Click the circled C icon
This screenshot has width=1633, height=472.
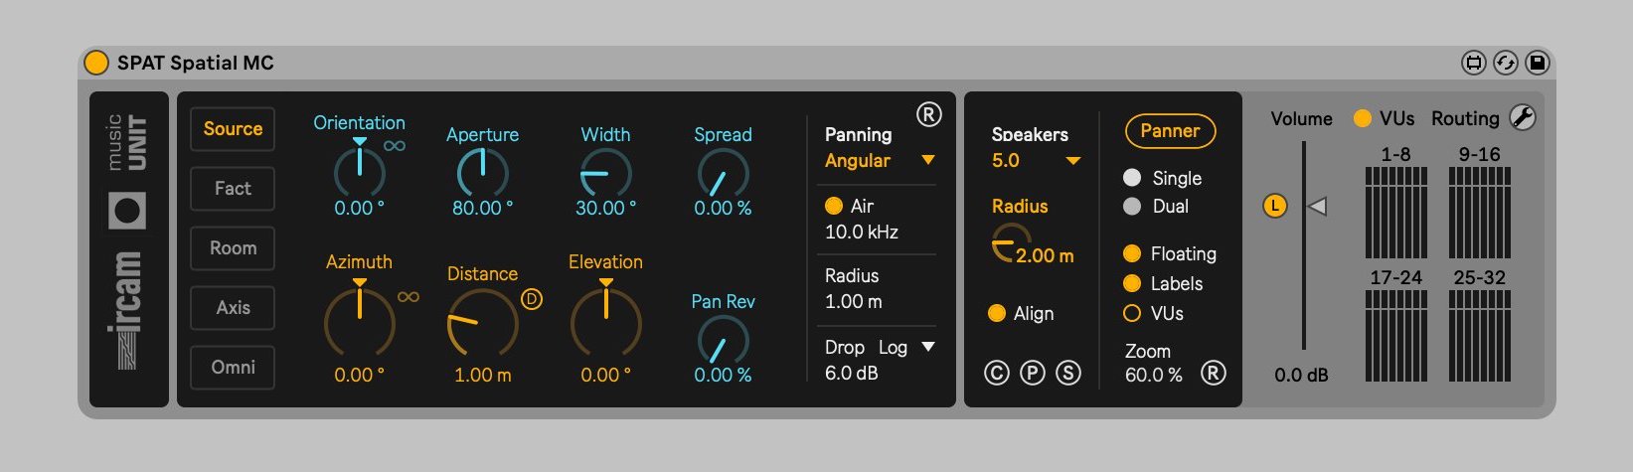click(996, 374)
